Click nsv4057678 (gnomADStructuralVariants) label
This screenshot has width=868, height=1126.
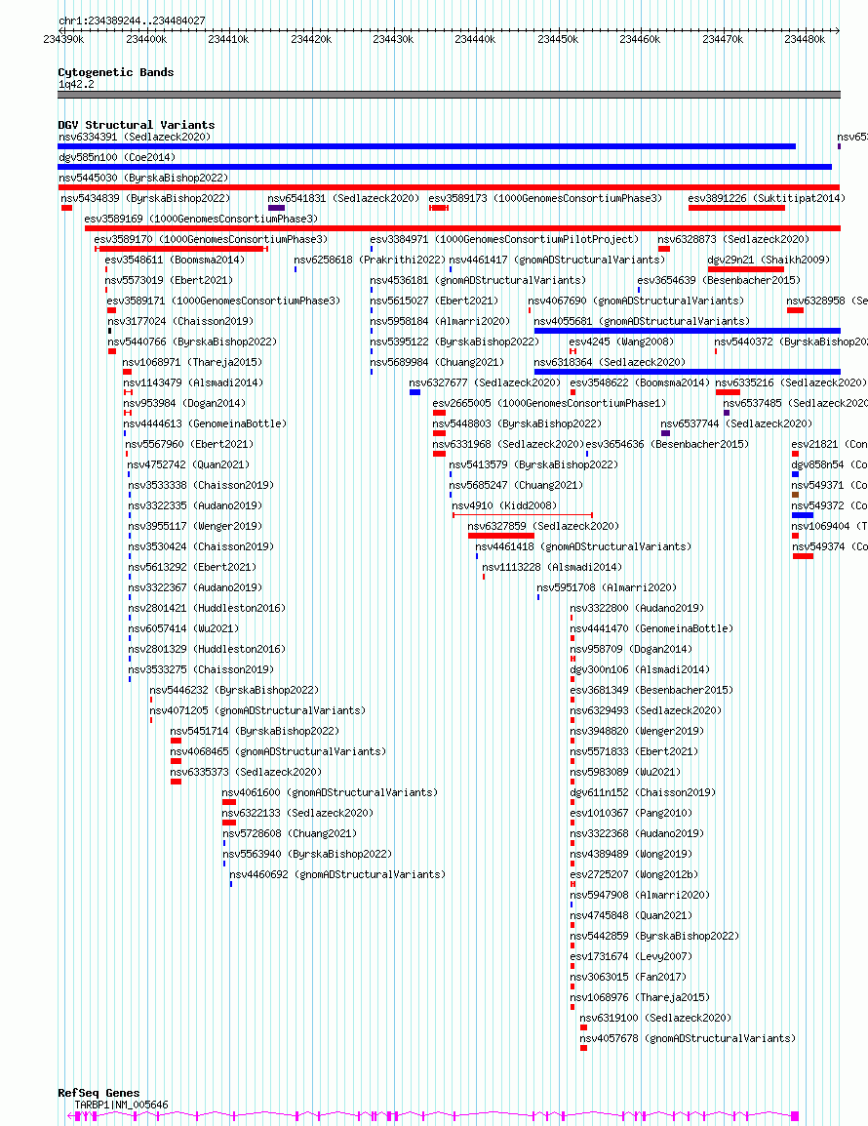point(688,1038)
